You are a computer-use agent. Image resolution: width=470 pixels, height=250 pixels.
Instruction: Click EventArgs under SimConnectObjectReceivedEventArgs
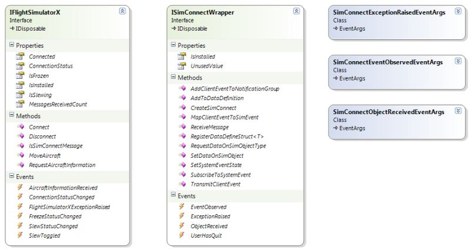coord(352,128)
